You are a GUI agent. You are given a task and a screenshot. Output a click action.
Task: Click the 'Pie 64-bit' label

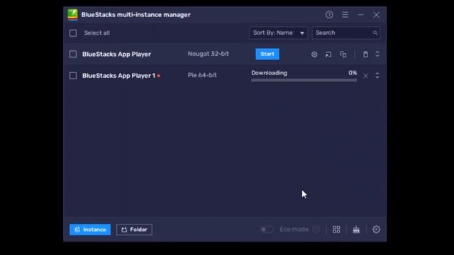(x=202, y=75)
